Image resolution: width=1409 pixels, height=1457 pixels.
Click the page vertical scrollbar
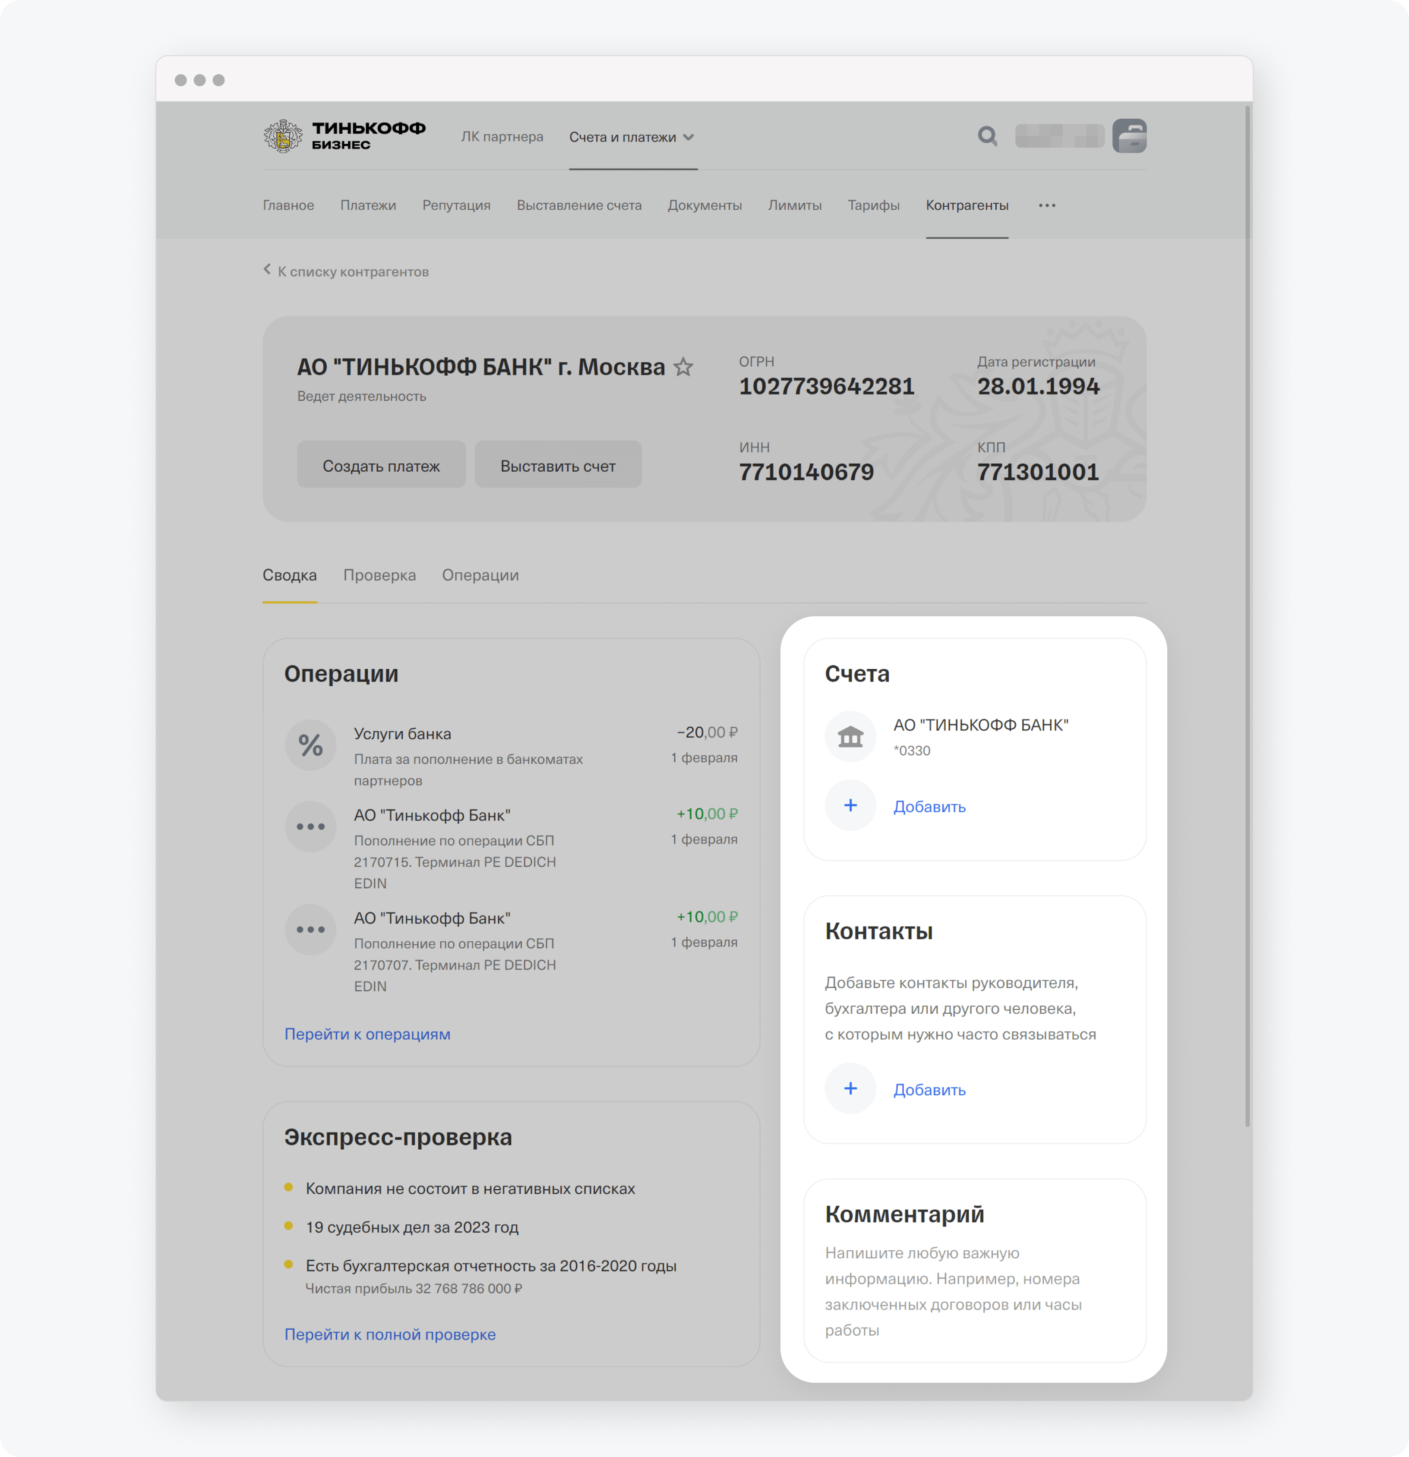[x=1248, y=616]
